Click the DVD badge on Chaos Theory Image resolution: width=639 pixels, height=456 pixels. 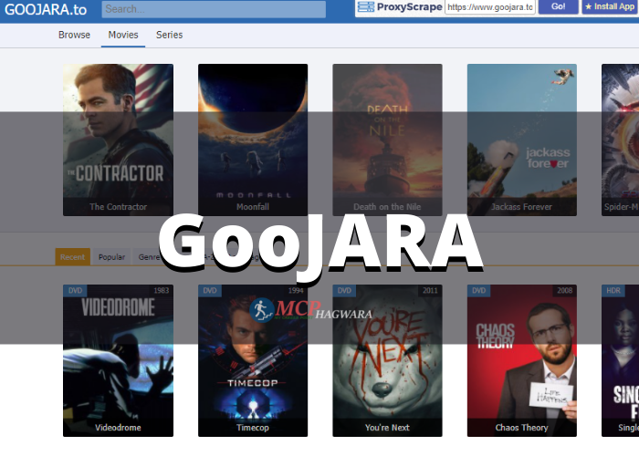478,290
